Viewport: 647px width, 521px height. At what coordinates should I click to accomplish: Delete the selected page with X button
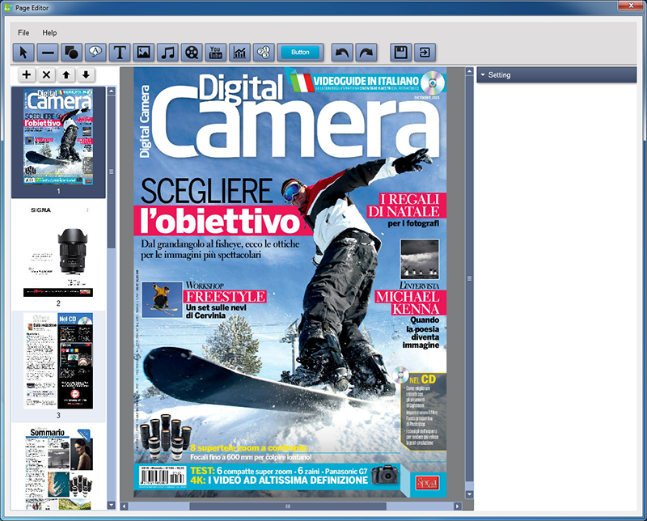(46, 74)
